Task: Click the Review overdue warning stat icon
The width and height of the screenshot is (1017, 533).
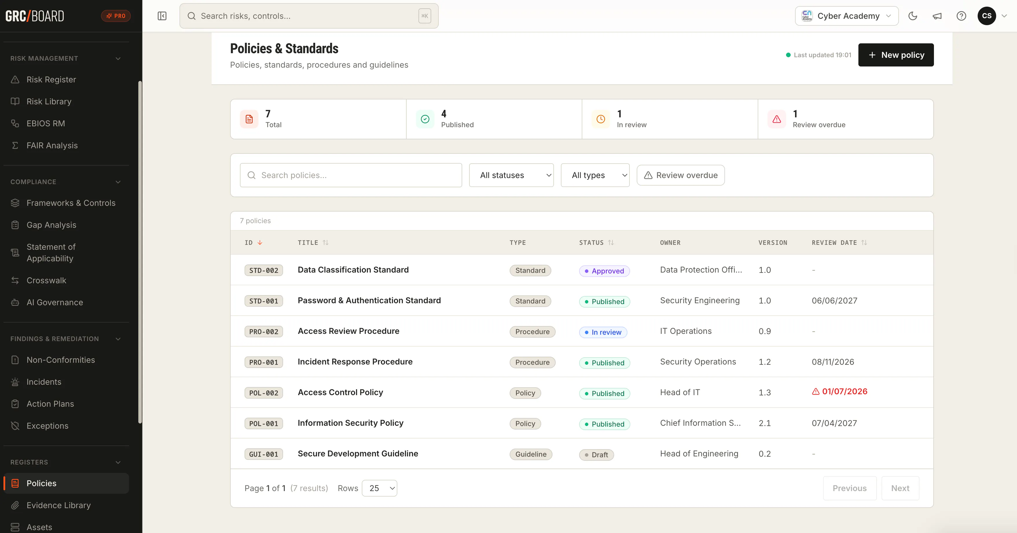Action: (x=776, y=119)
